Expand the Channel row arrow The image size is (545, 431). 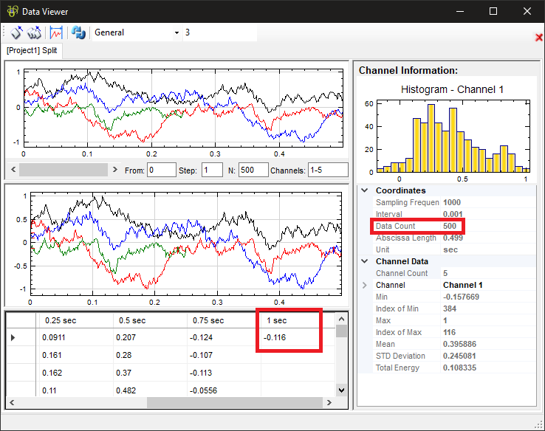[364, 285]
